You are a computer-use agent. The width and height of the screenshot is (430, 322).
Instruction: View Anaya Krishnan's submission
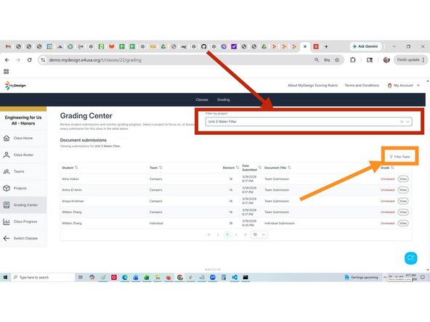[403, 201]
